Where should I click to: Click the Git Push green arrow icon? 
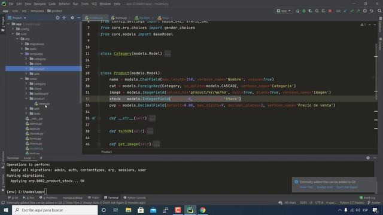pyautogui.click(x=358, y=11)
